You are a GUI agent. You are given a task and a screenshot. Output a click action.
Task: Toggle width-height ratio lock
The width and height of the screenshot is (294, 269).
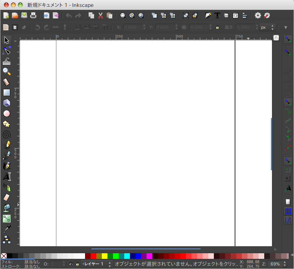[x=217, y=27]
